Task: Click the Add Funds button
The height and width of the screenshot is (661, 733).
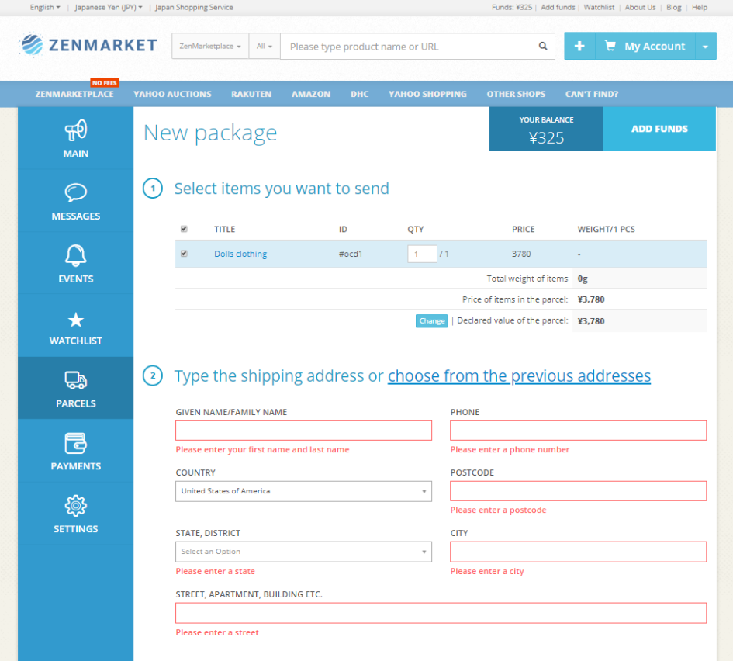Action: pyautogui.click(x=659, y=129)
